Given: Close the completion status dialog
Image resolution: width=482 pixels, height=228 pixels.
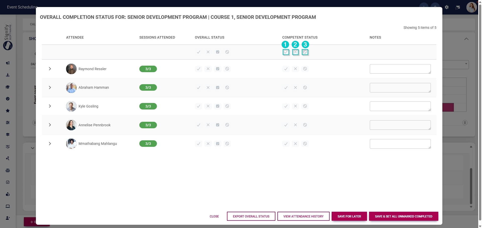Looking at the screenshot, I should click(214, 216).
